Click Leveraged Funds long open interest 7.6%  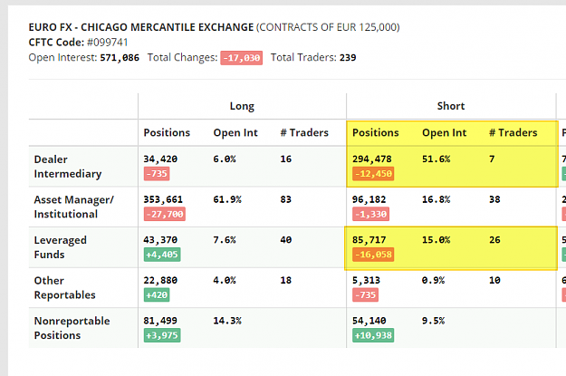(225, 240)
